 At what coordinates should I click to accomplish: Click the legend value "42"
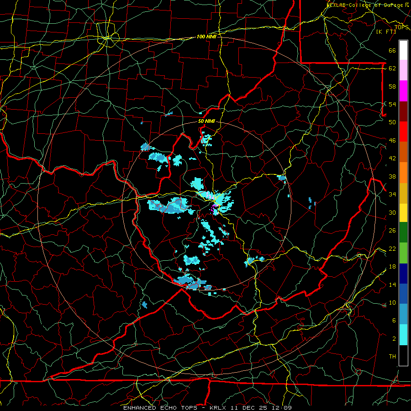click(392, 158)
